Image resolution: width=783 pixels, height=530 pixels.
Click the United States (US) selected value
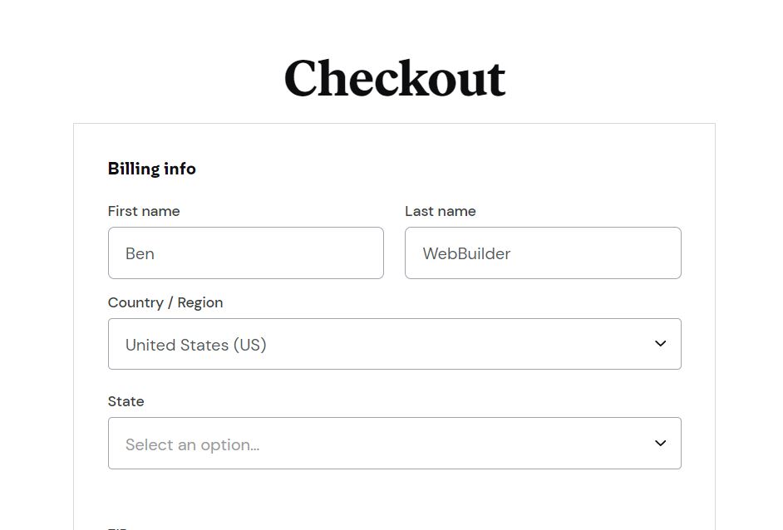(x=195, y=344)
